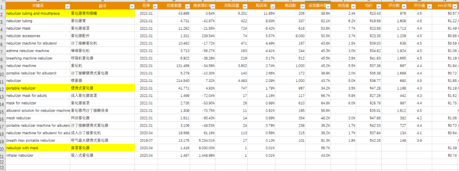
Task: Select the cell 'mask for nebulizer'
Action: [38, 103]
